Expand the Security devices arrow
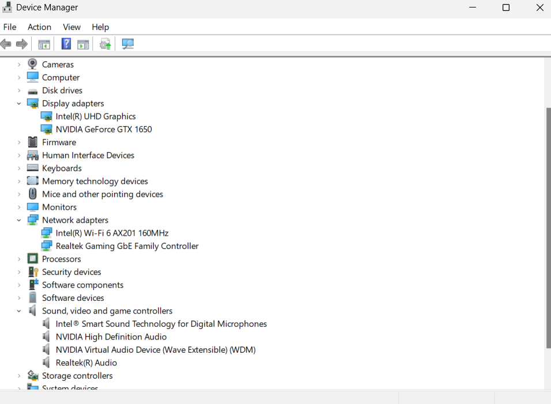This screenshot has width=551, height=404. tap(19, 272)
